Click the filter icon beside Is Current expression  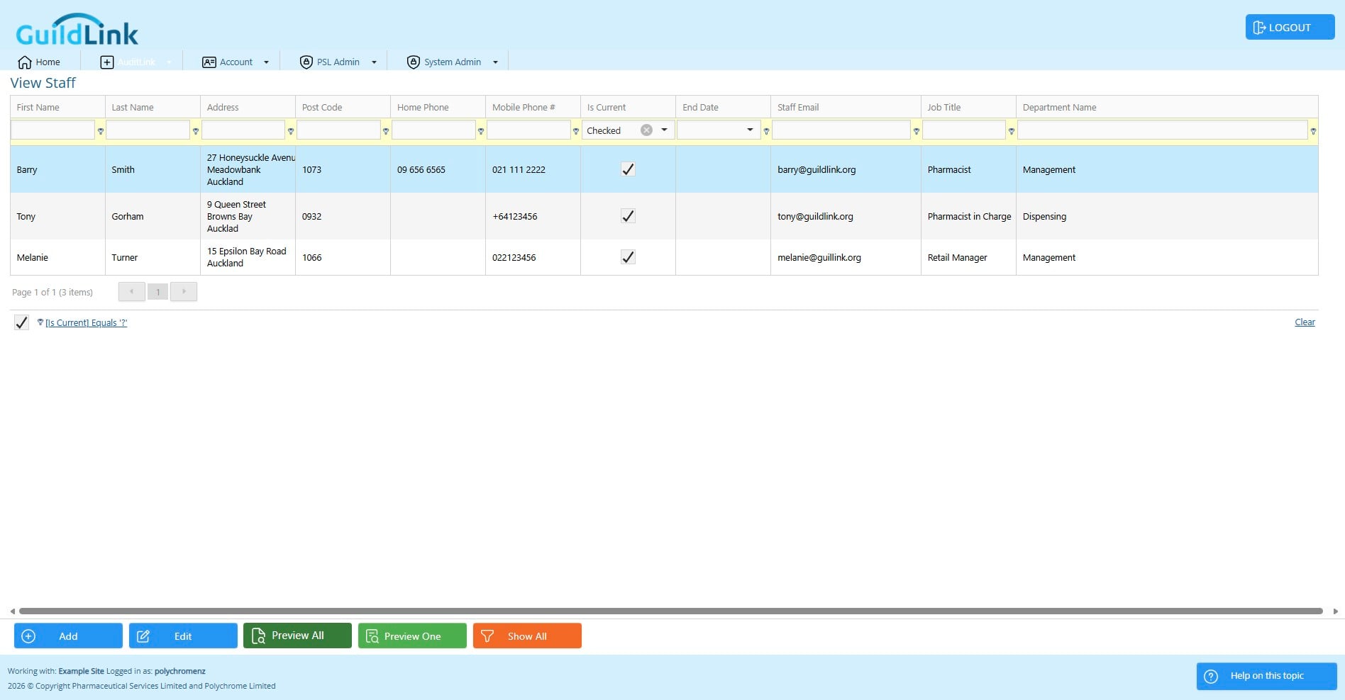(40, 322)
